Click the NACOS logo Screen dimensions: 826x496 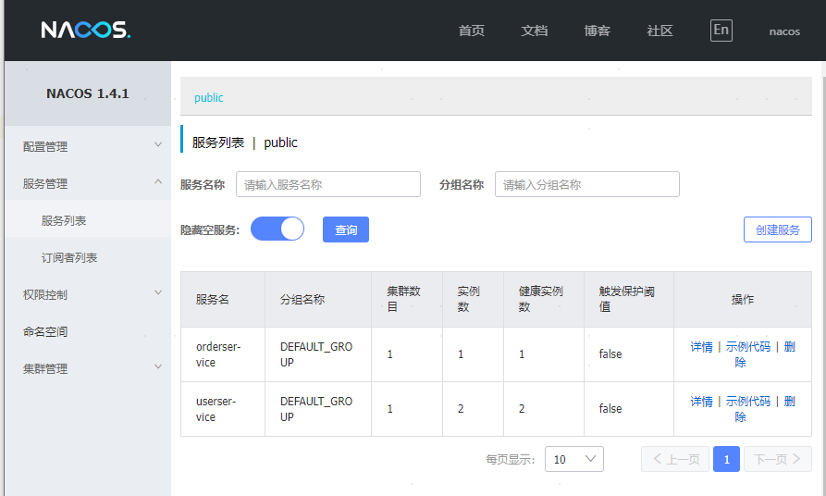tap(86, 31)
